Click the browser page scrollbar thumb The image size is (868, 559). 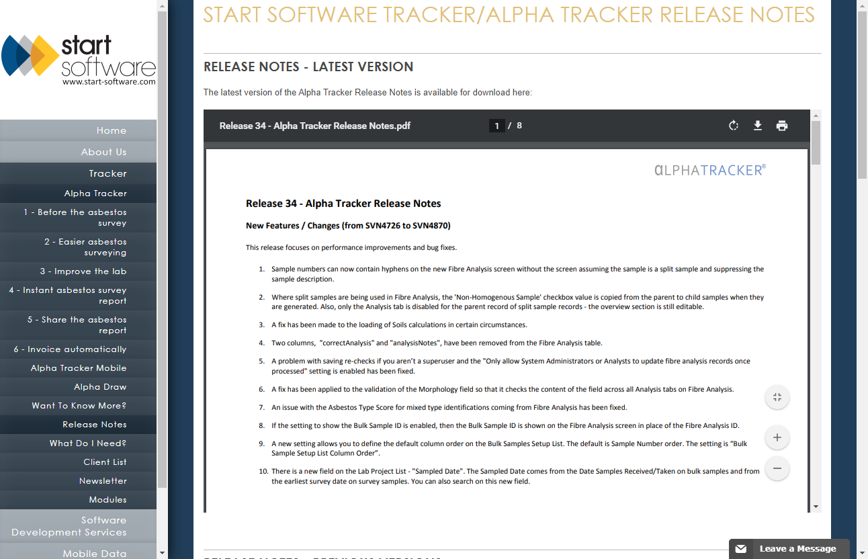coord(863,95)
